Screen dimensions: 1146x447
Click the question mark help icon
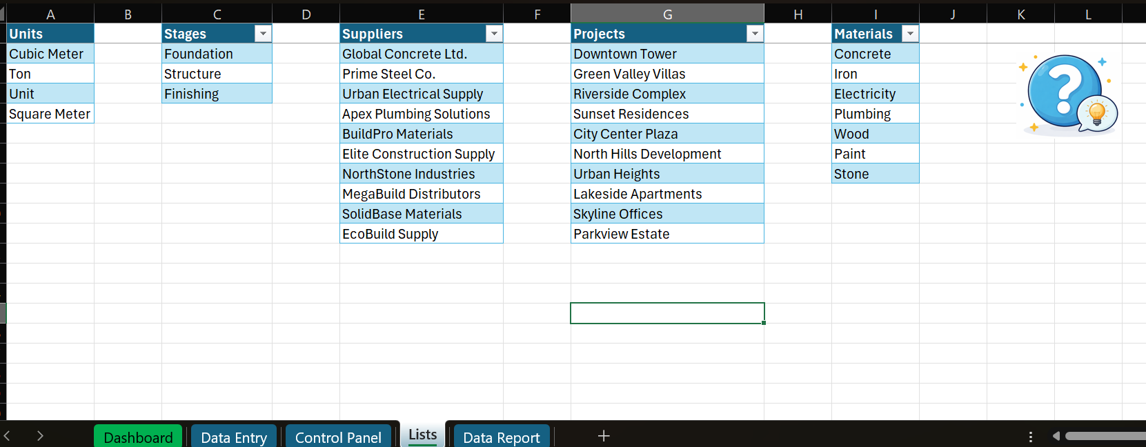point(1067,93)
